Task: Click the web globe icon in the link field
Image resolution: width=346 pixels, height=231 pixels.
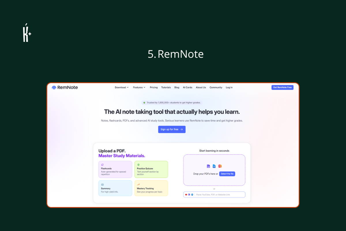Action: pyautogui.click(x=192, y=195)
